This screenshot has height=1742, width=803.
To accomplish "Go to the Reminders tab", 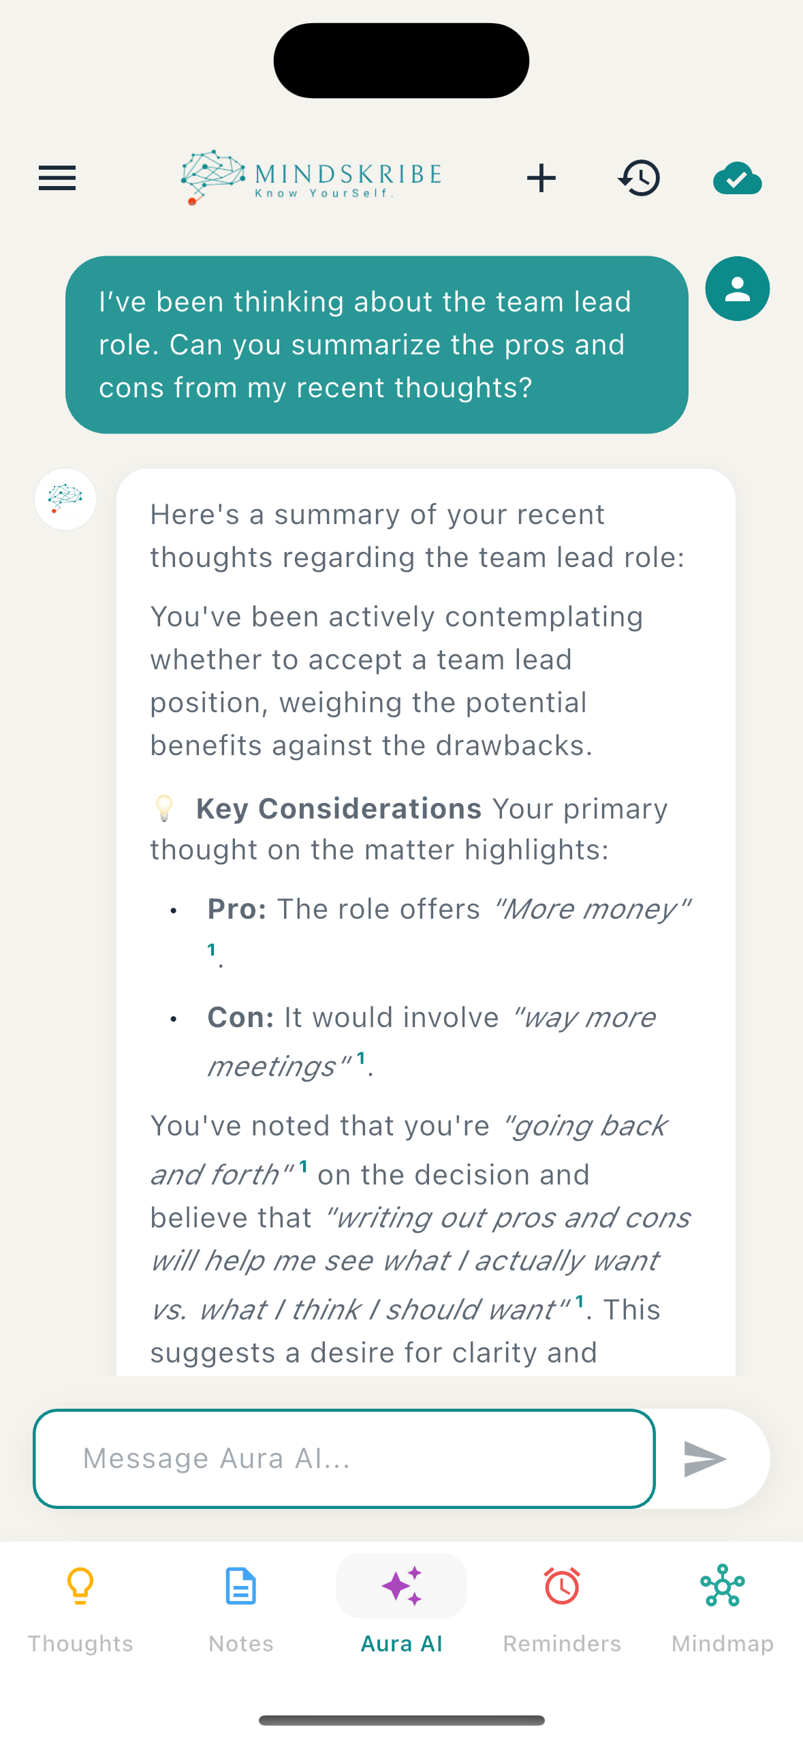I will coord(562,1610).
